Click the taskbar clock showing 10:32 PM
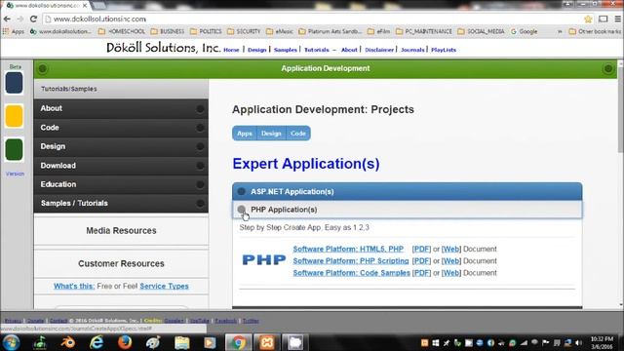Viewport: 624px width, 351px height. [x=602, y=343]
